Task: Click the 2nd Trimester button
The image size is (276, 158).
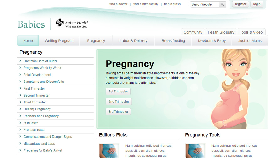Action: [x=119, y=102]
